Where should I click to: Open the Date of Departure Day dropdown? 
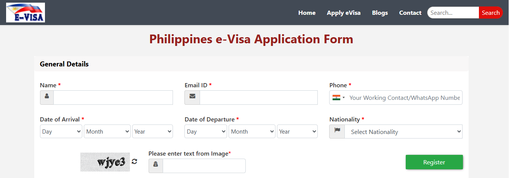point(206,132)
